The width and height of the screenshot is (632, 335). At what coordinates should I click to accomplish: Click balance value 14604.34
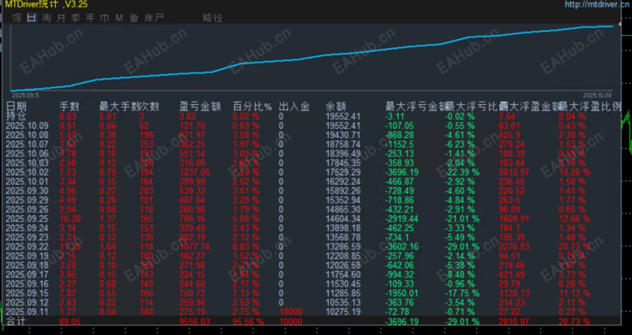tap(343, 219)
